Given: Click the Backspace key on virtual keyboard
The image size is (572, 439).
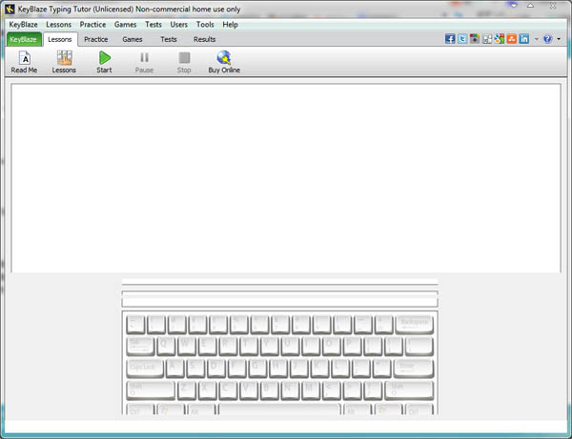Looking at the screenshot, I should (x=414, y=324).
